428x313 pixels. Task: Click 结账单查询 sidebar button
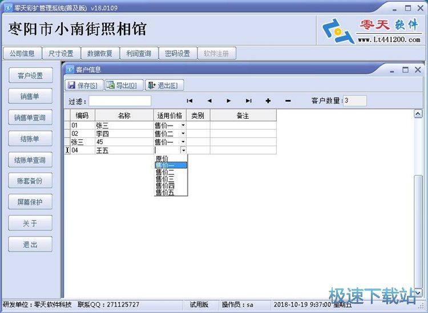pyautogui.click(x=30, y=160)
